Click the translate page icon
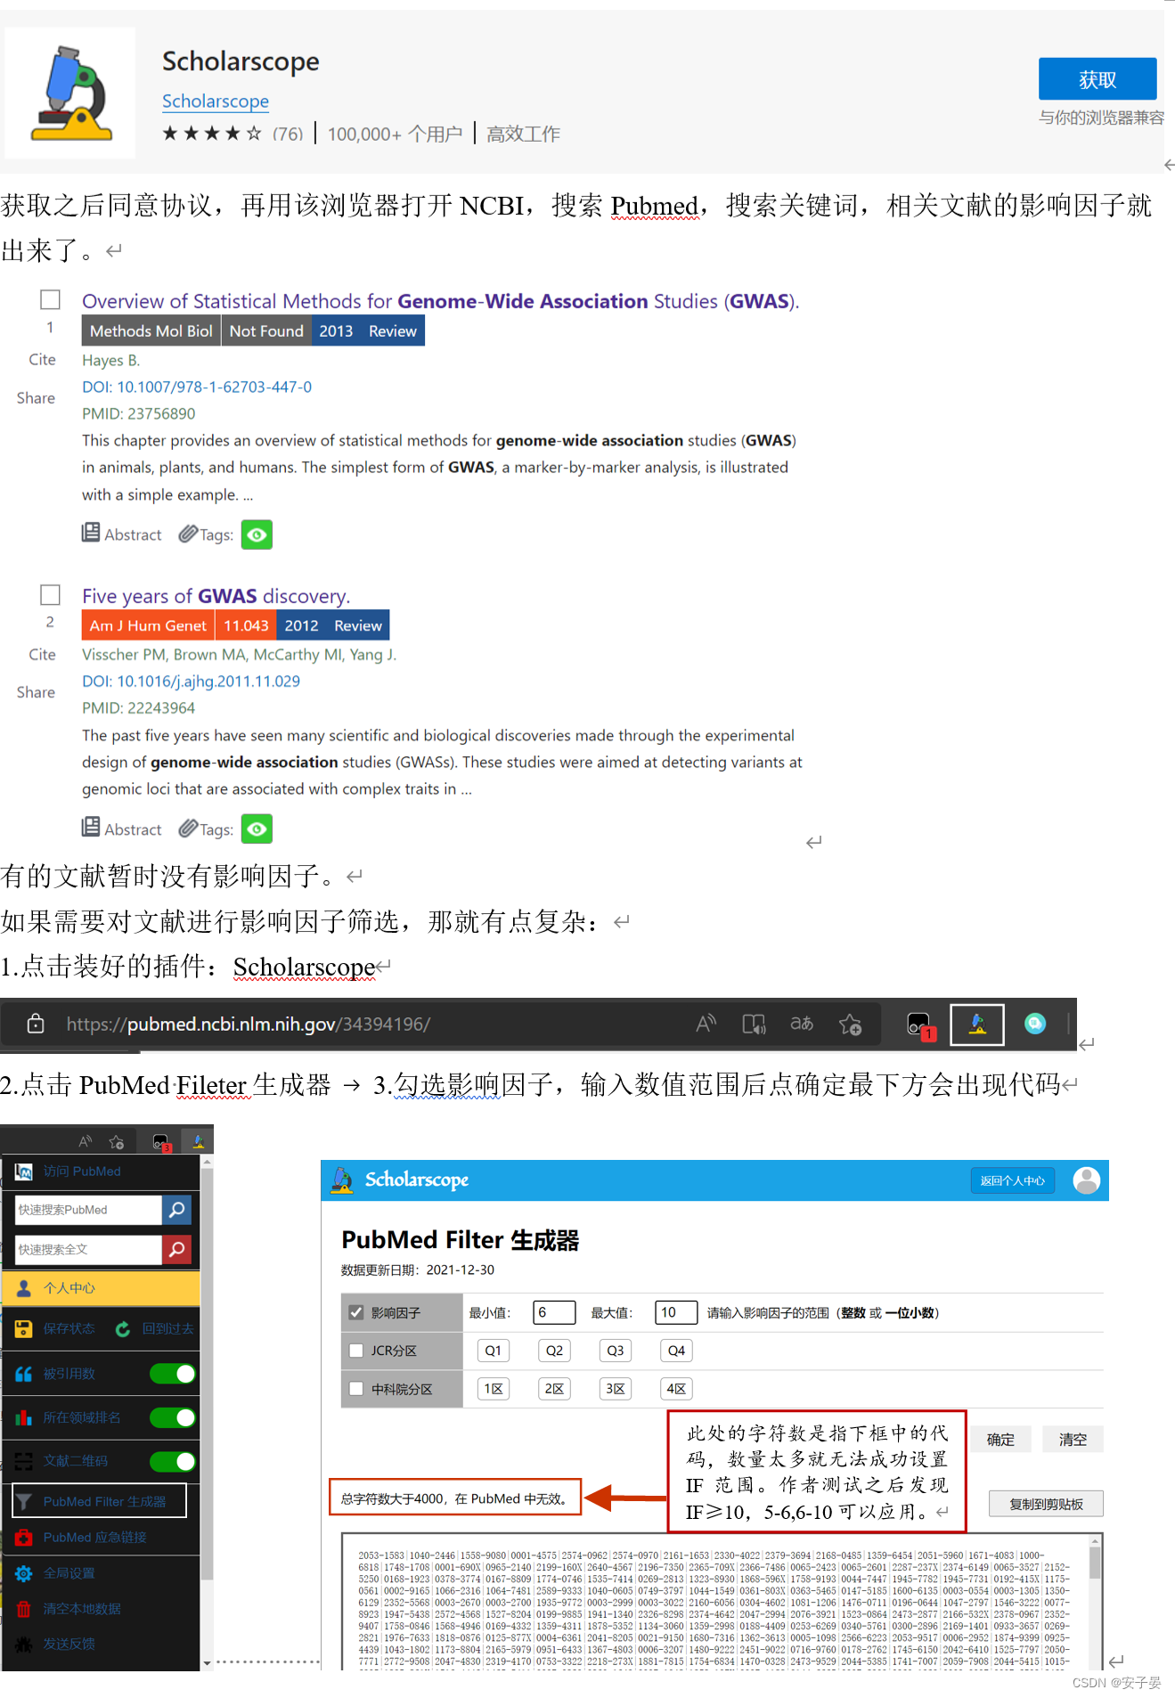This screenshot has width=1175, height=1698. pos(802,1024)
